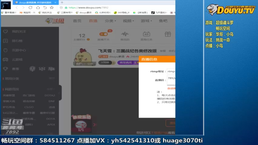The image size is (258, 145).
Task: Close the douyu browser tab
Action: [55, 3]
